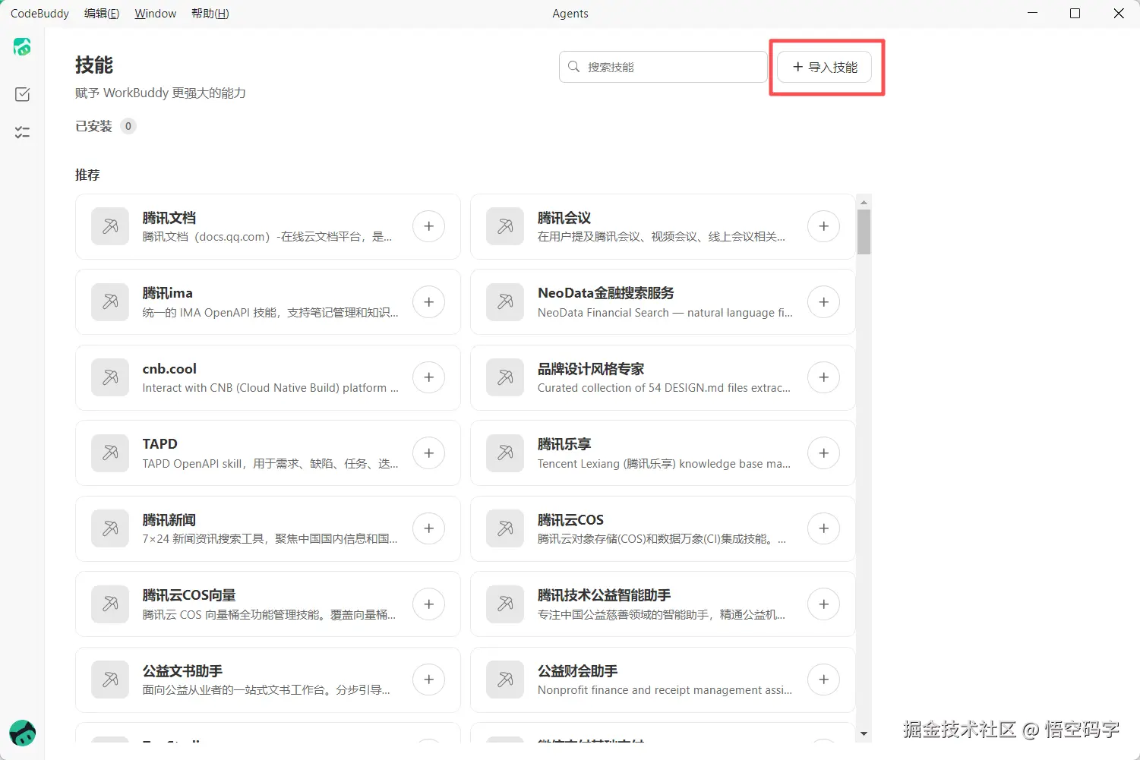Click the tool icon of the 腾讯会议 card
Image resolution: width=1140 pixels, height=760 pixels.
pos(505,226)
